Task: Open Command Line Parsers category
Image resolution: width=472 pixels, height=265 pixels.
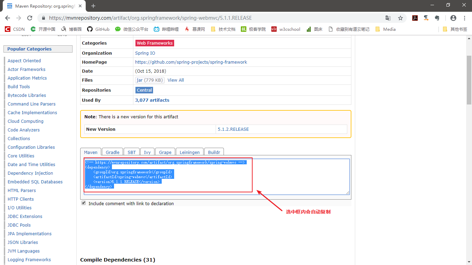Action: (x=31, y=104)
